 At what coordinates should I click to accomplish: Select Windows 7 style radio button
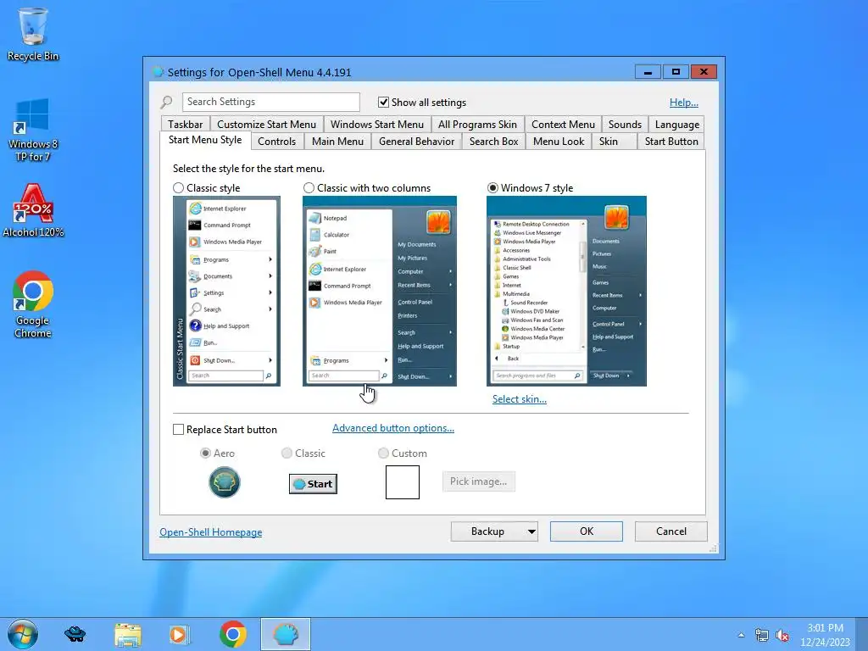tap(492, 187)
